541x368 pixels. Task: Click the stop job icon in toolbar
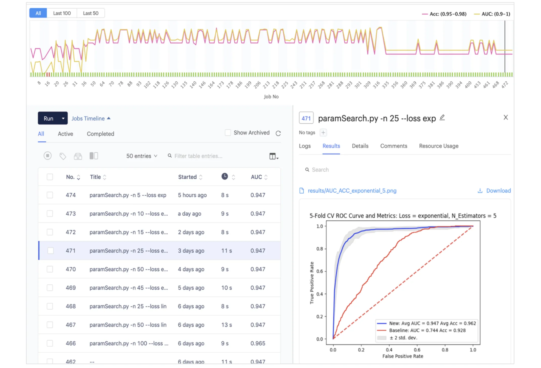[48, 156]
